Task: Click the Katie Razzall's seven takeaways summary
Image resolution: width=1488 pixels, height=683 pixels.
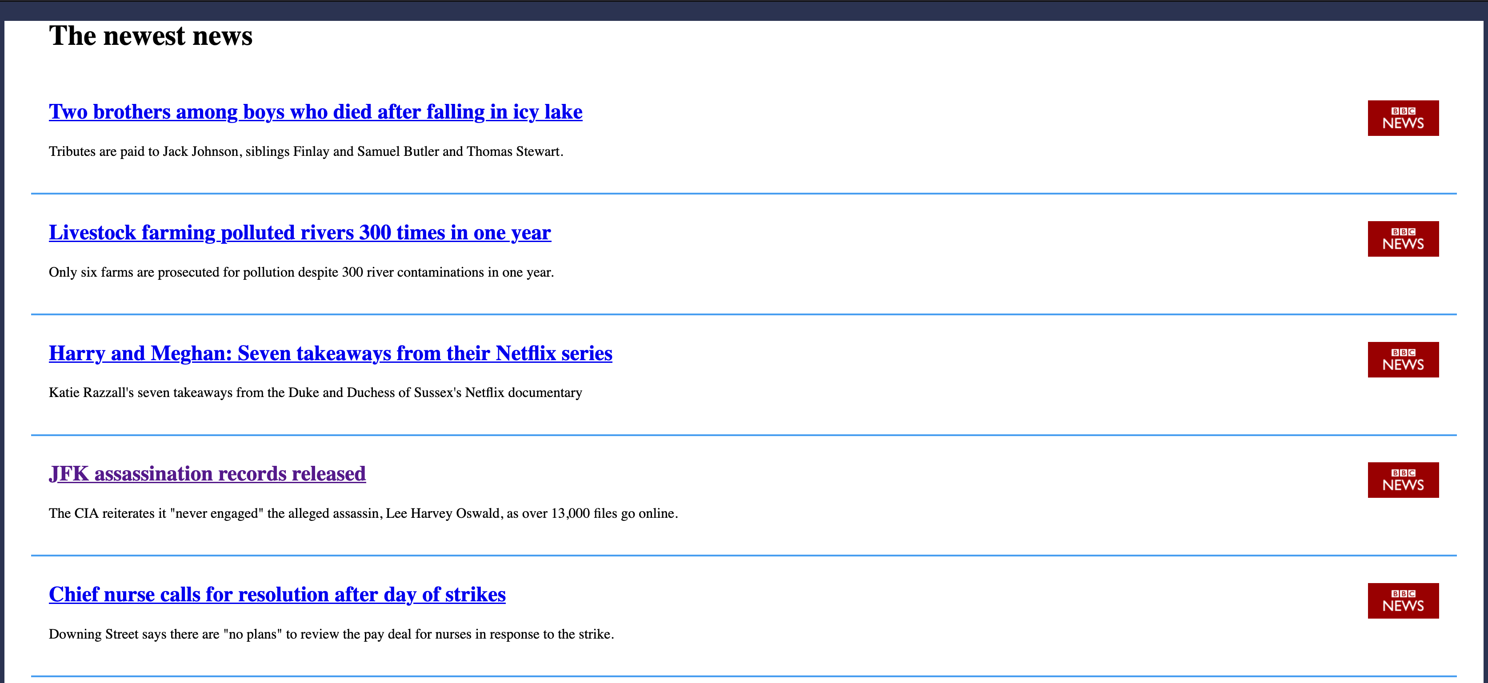Action: (316, 393)
